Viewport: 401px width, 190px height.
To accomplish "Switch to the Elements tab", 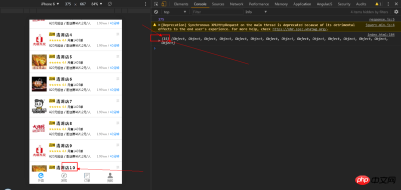I will click(x=181, y=4).
